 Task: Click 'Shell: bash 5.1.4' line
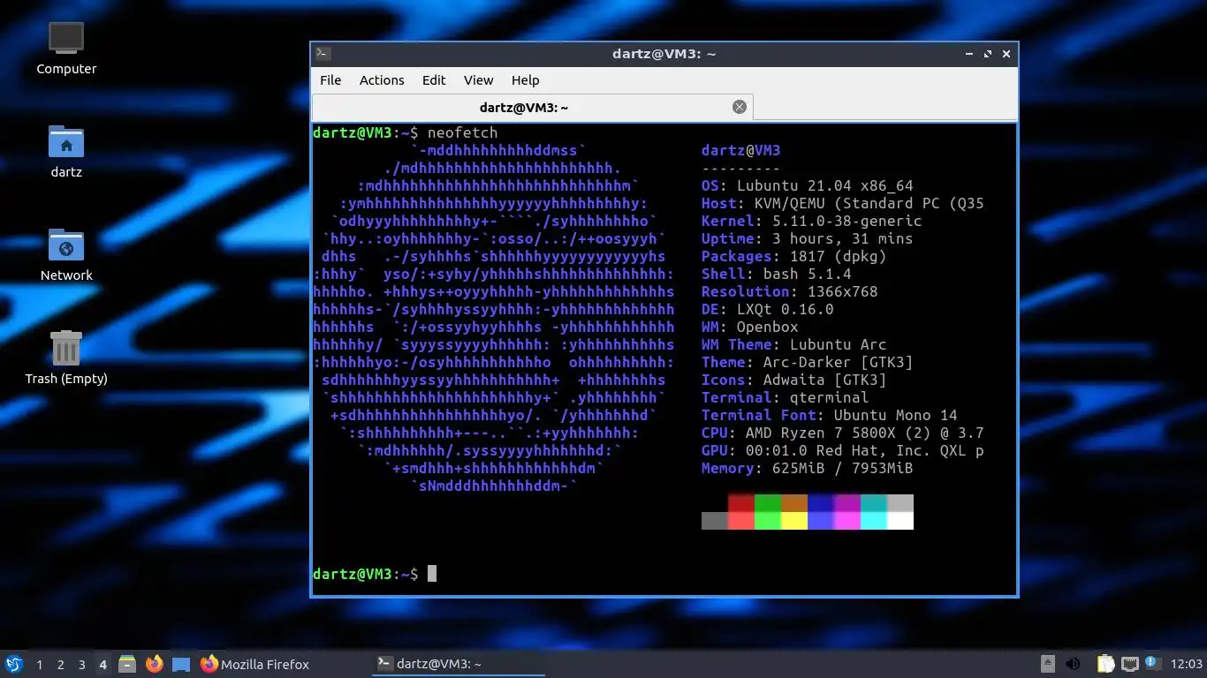(x=777, y=274)
